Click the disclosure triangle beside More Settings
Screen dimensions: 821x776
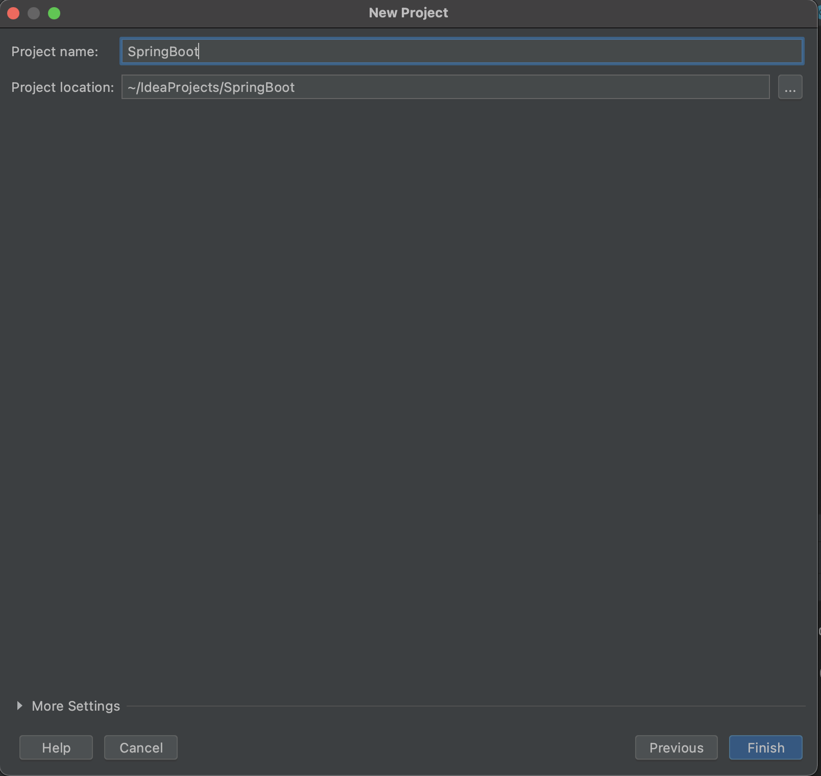click(x=20, y=706)
